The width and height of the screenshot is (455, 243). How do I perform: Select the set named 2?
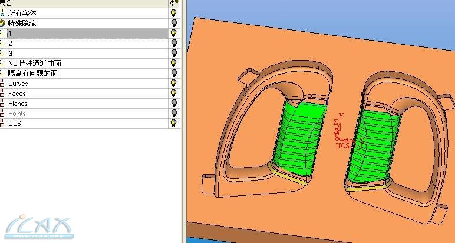[x=10, y=44]
